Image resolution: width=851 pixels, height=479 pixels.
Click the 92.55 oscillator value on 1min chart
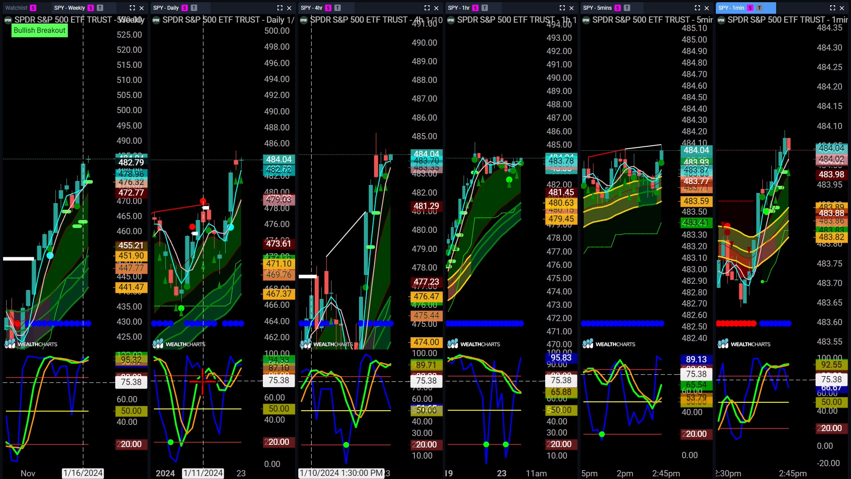pyautogui.click(x=831, y=365)
